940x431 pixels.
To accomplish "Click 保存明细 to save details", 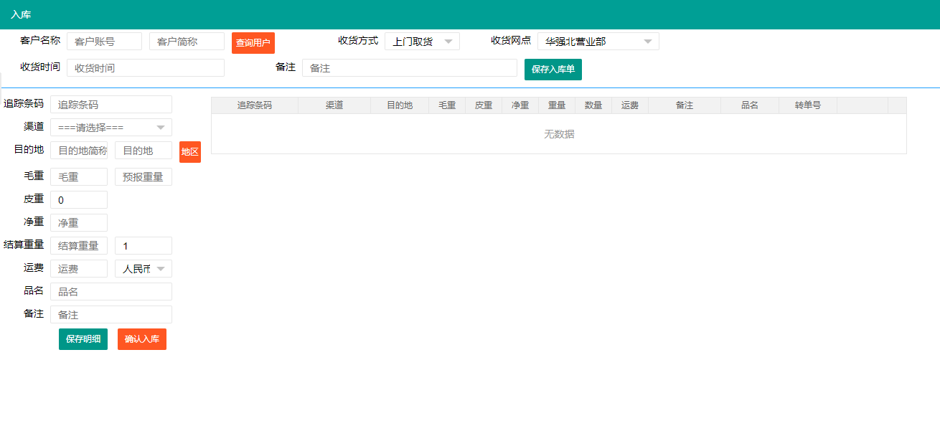I will [x=83, y=339].
